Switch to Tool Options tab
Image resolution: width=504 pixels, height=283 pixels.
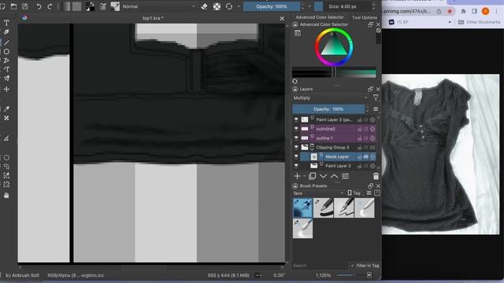click(364, 17)
